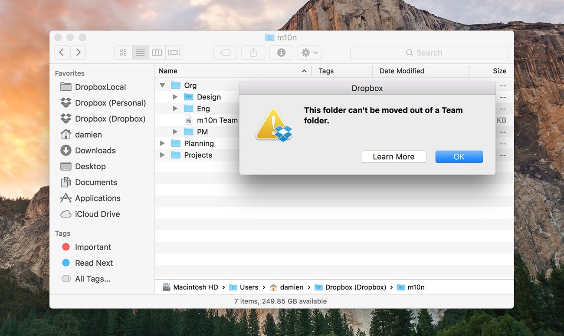
Task: Click the Tags sidebar heading
Action: pos(62,234)
